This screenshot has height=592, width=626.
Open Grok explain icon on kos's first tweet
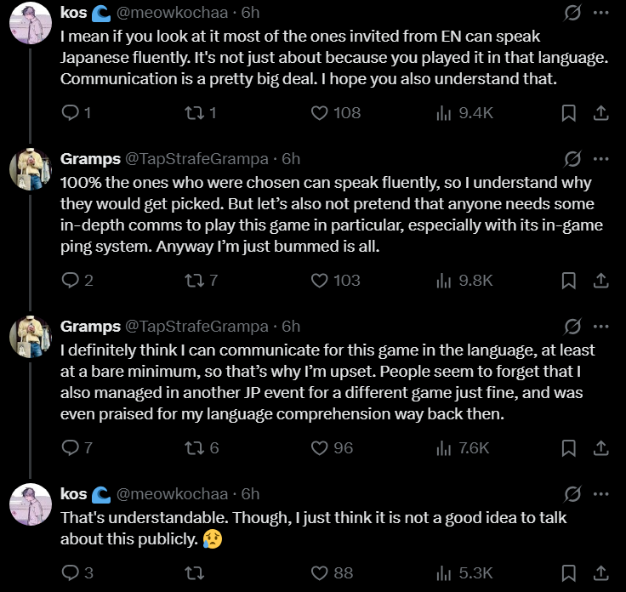click(x=572, y=13)
